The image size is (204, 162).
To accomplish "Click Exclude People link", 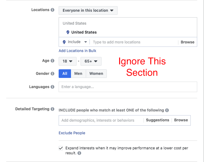I will pyautogui.click(x=72, y=133).
